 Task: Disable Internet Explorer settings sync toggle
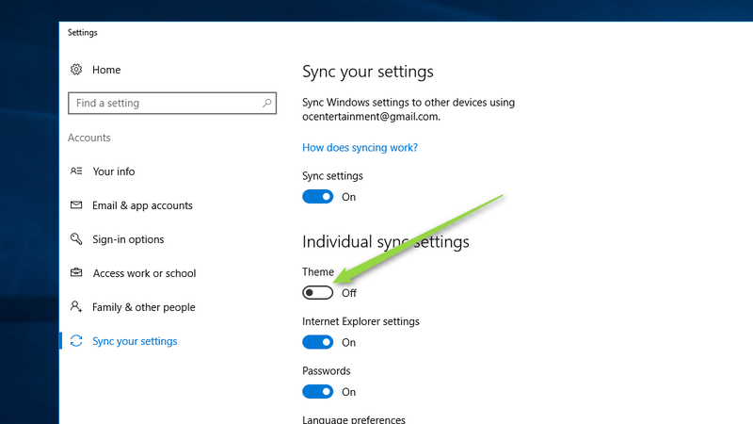click(x=317, y=342)
